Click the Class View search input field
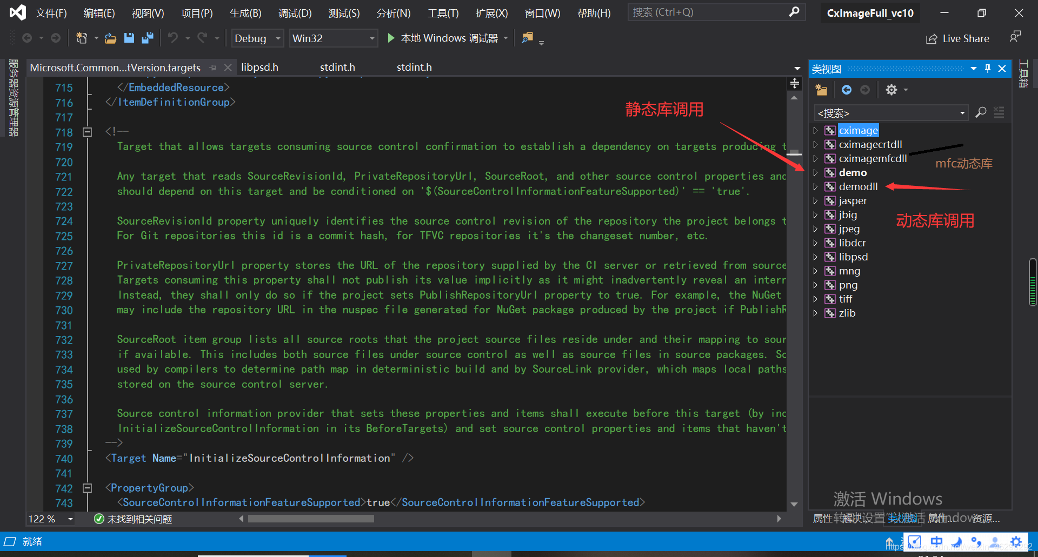Image resolution: width=1038 pixels, height=557 pixels. (887, 113)
